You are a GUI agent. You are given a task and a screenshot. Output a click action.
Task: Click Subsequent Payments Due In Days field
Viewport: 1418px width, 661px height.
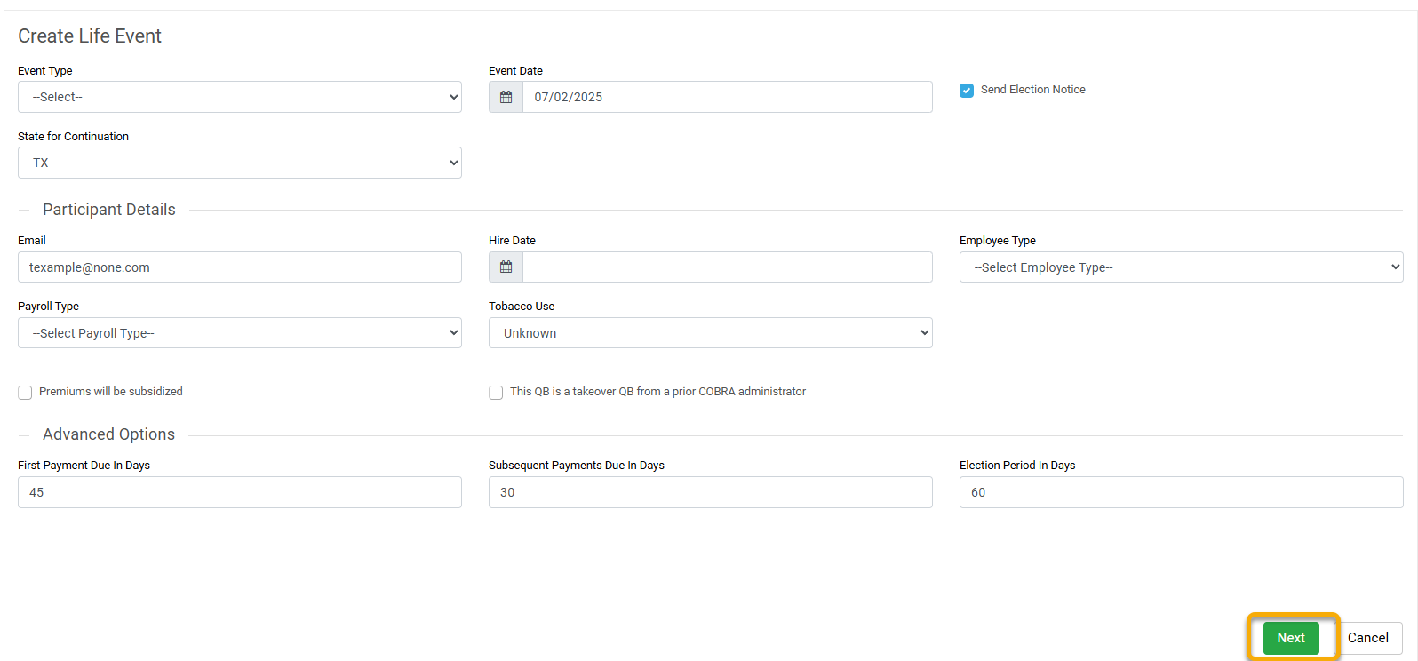(710, 492)
